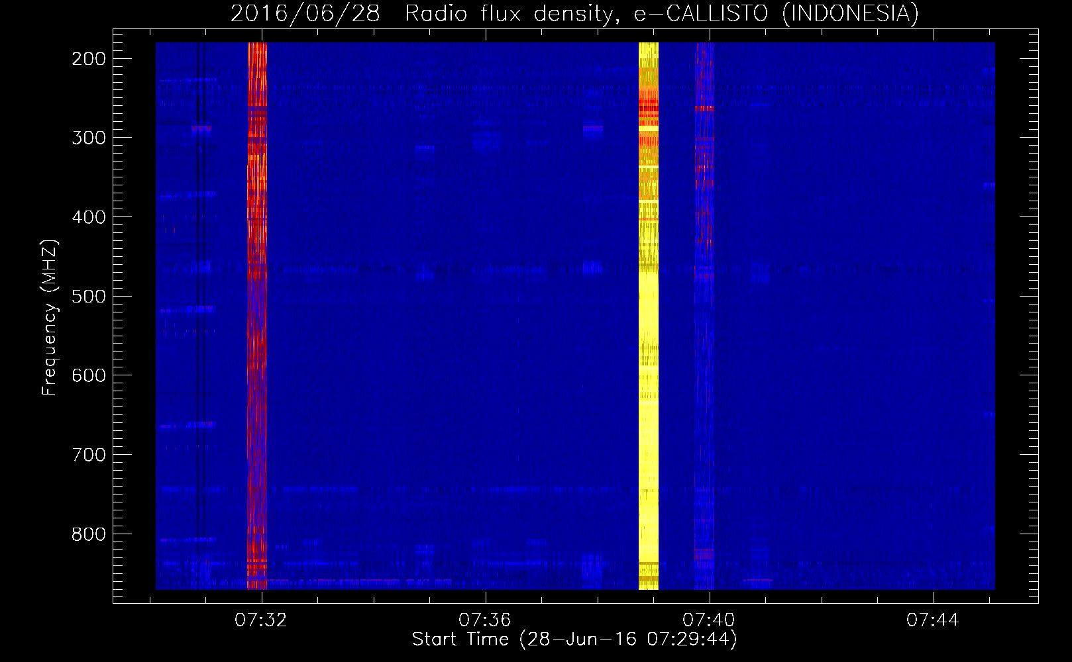Click the 400 frequency tick label
Screen dimensions: 1072x662
[89, 217]
